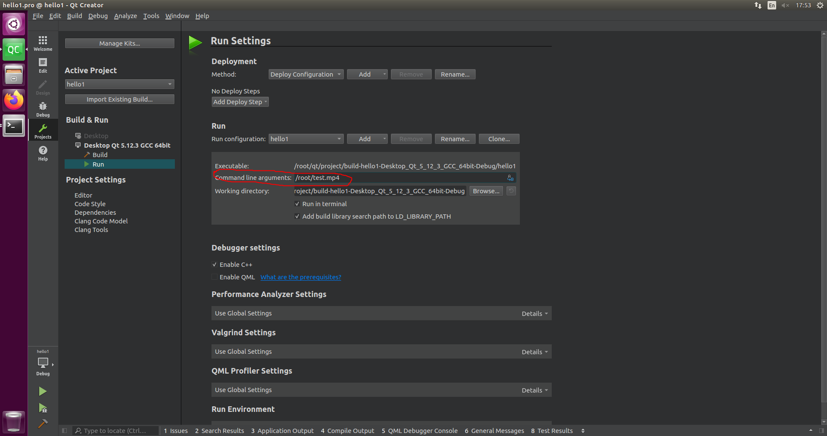Build project with the hammer icon
The height and width of the screenshot is (436, 827).
(43, 424)
